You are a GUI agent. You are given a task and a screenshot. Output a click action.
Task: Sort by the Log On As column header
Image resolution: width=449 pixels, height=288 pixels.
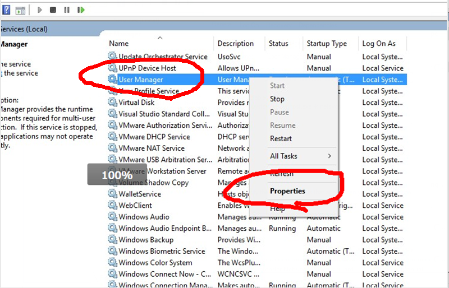[x=379, y=44]
